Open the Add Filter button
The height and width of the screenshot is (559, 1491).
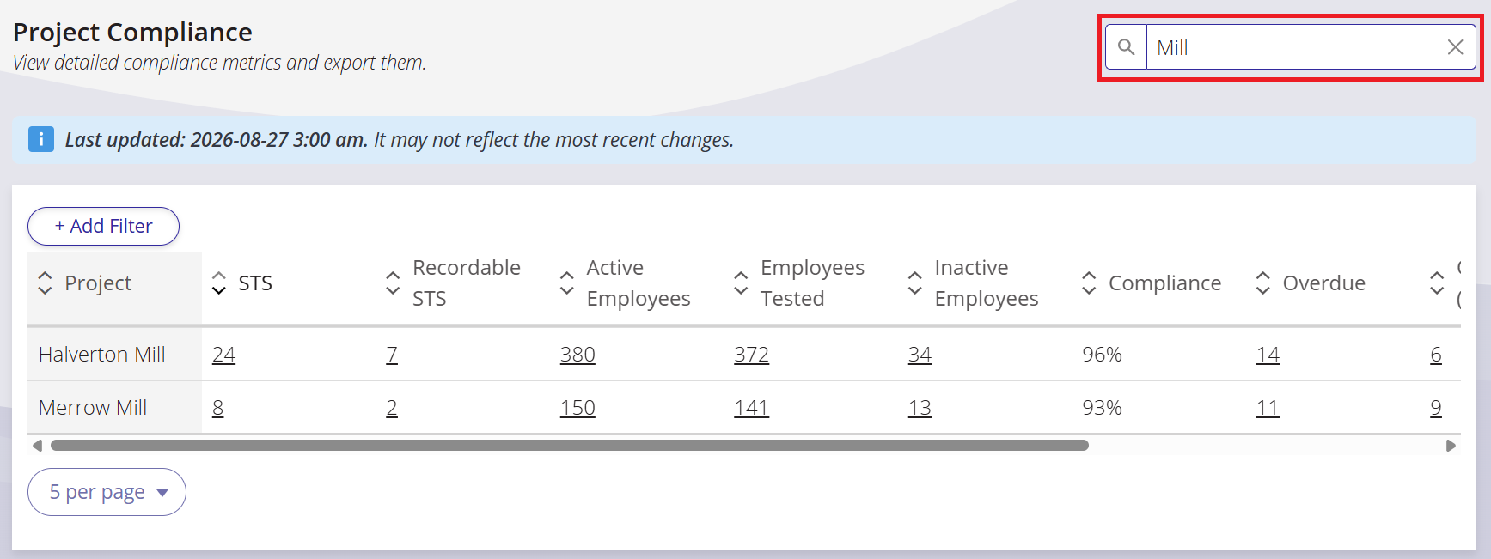tap(103, 226)
